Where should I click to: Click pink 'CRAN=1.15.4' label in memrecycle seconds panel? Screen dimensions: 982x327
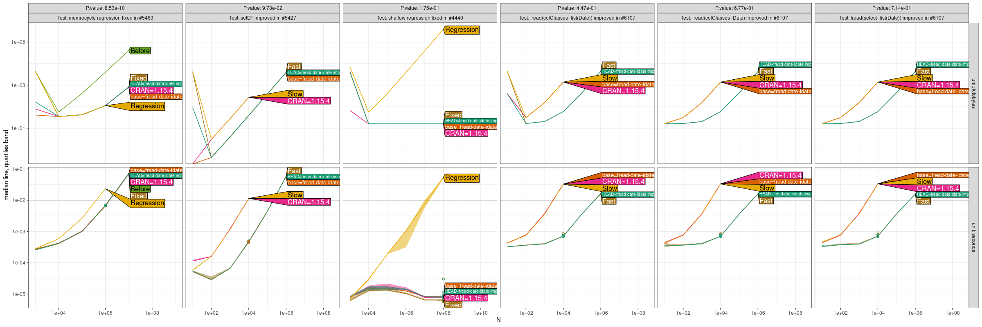tap(151, 182)
